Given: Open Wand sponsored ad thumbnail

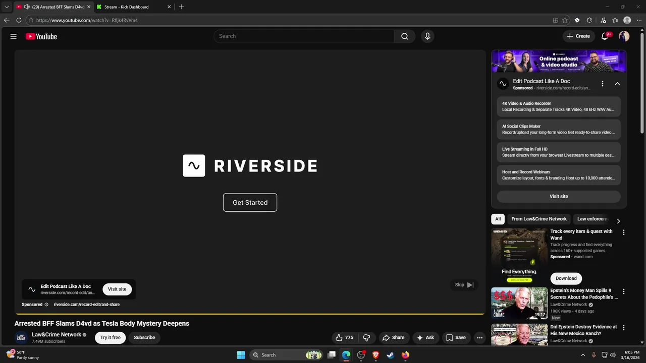Looking at the screenshot, I should (519, 256).
